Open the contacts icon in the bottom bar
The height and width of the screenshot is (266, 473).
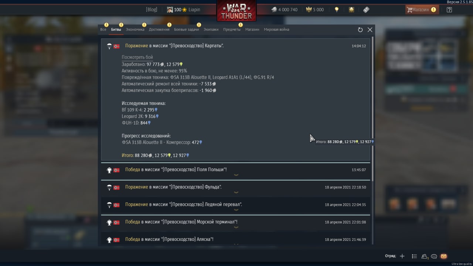(425, 256)
